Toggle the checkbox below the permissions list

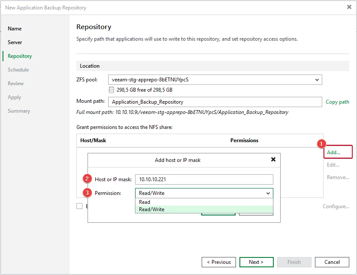coord(79,206)
